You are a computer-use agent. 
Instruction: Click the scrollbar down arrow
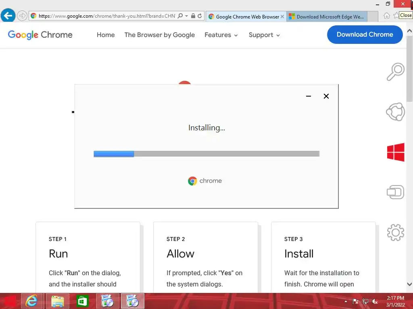[x=410, y=284]
